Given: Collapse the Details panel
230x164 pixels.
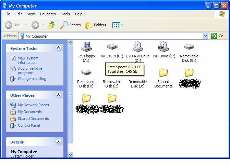Looking at the screenshot, I should click(x=58, y=141).
